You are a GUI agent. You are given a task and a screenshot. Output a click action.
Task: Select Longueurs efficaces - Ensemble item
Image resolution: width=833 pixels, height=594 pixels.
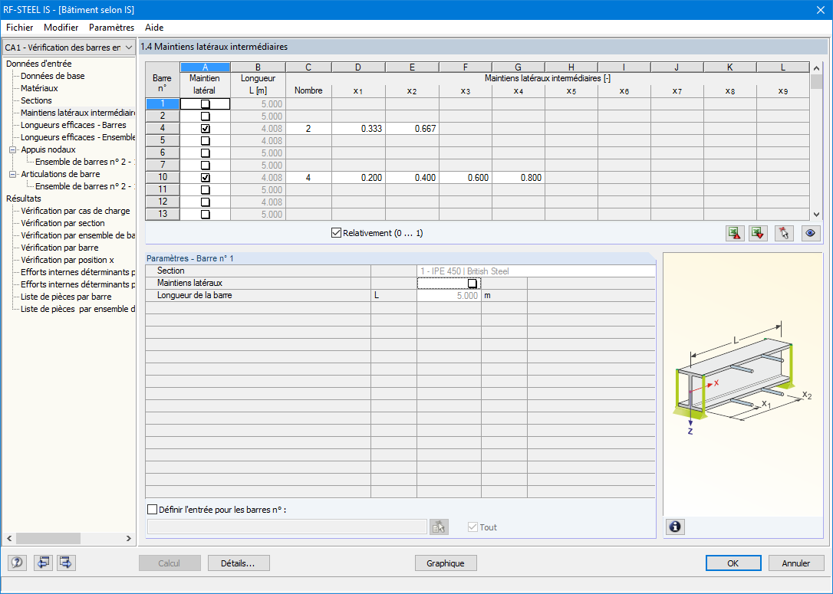[x=77, y=137]
